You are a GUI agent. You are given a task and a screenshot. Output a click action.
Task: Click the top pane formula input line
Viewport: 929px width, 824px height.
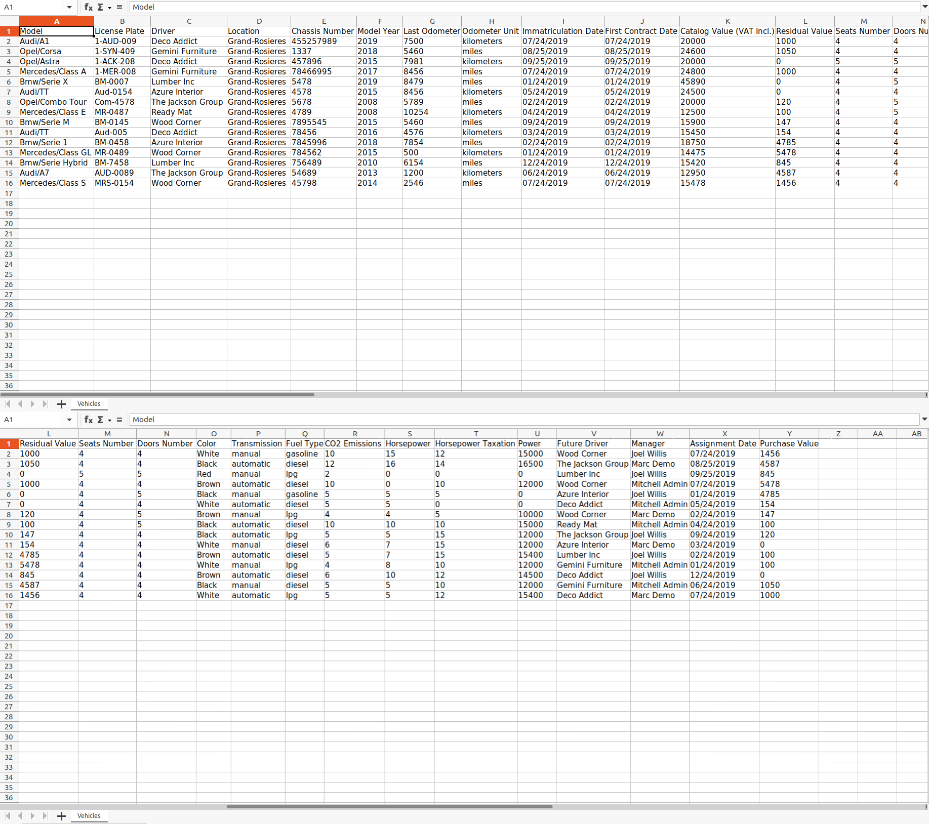tap(524, 7)
